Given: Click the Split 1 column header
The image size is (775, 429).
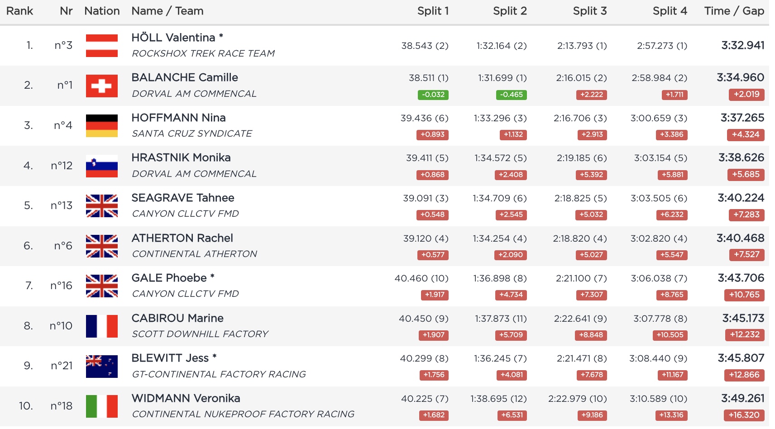Looking at the screenshot, I should coord(433,11).
